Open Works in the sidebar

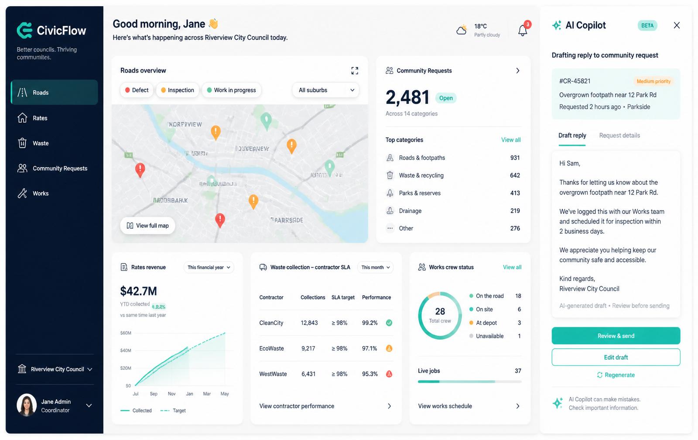point(54,193)
